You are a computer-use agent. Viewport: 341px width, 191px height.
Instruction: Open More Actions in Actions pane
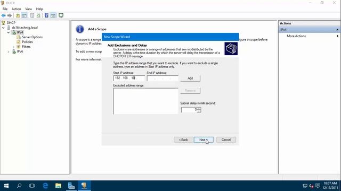coord(296,36)
